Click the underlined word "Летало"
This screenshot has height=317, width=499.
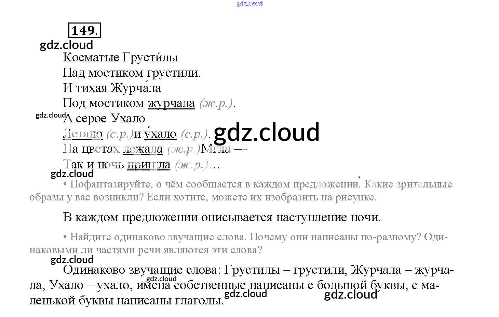pyautogui.click(x=83, y=134)
